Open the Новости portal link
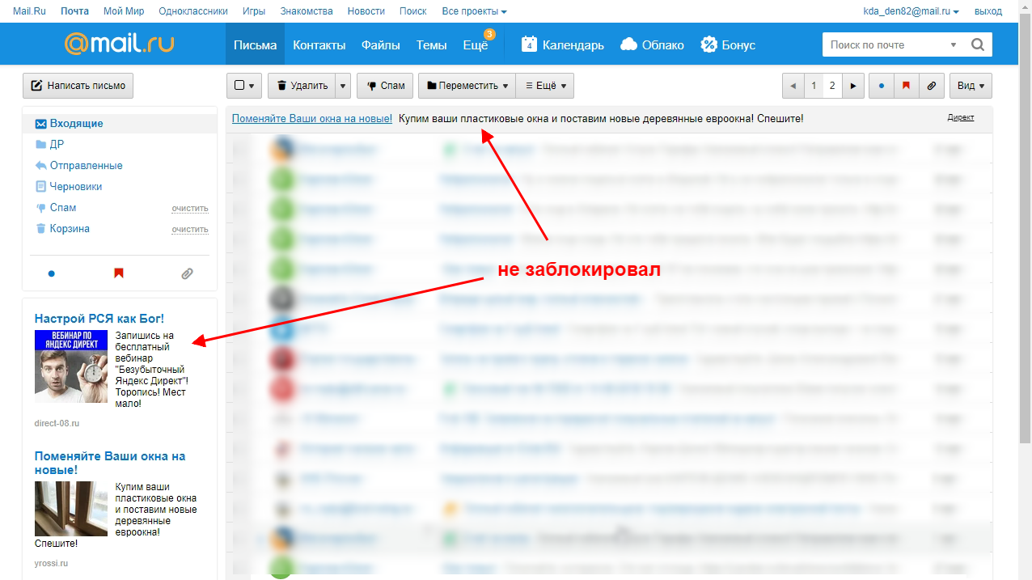This screenshot has height=580, width=1032. [366, 11]
